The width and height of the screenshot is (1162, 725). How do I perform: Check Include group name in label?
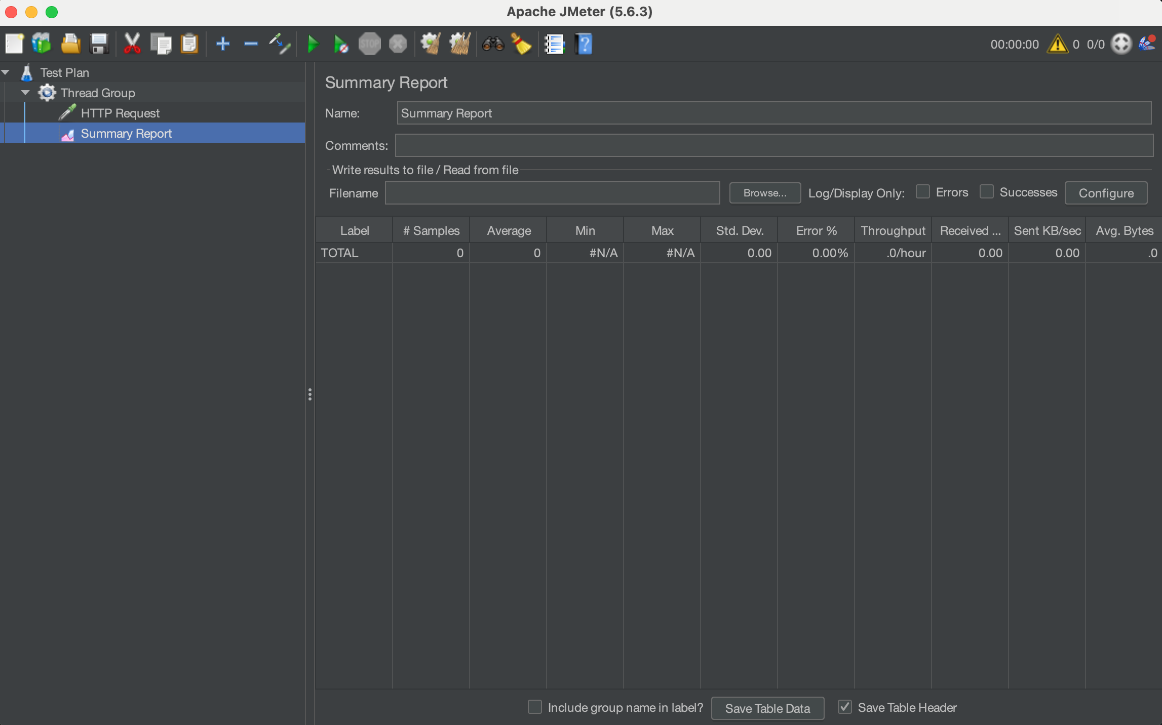[x=535, y=707]
